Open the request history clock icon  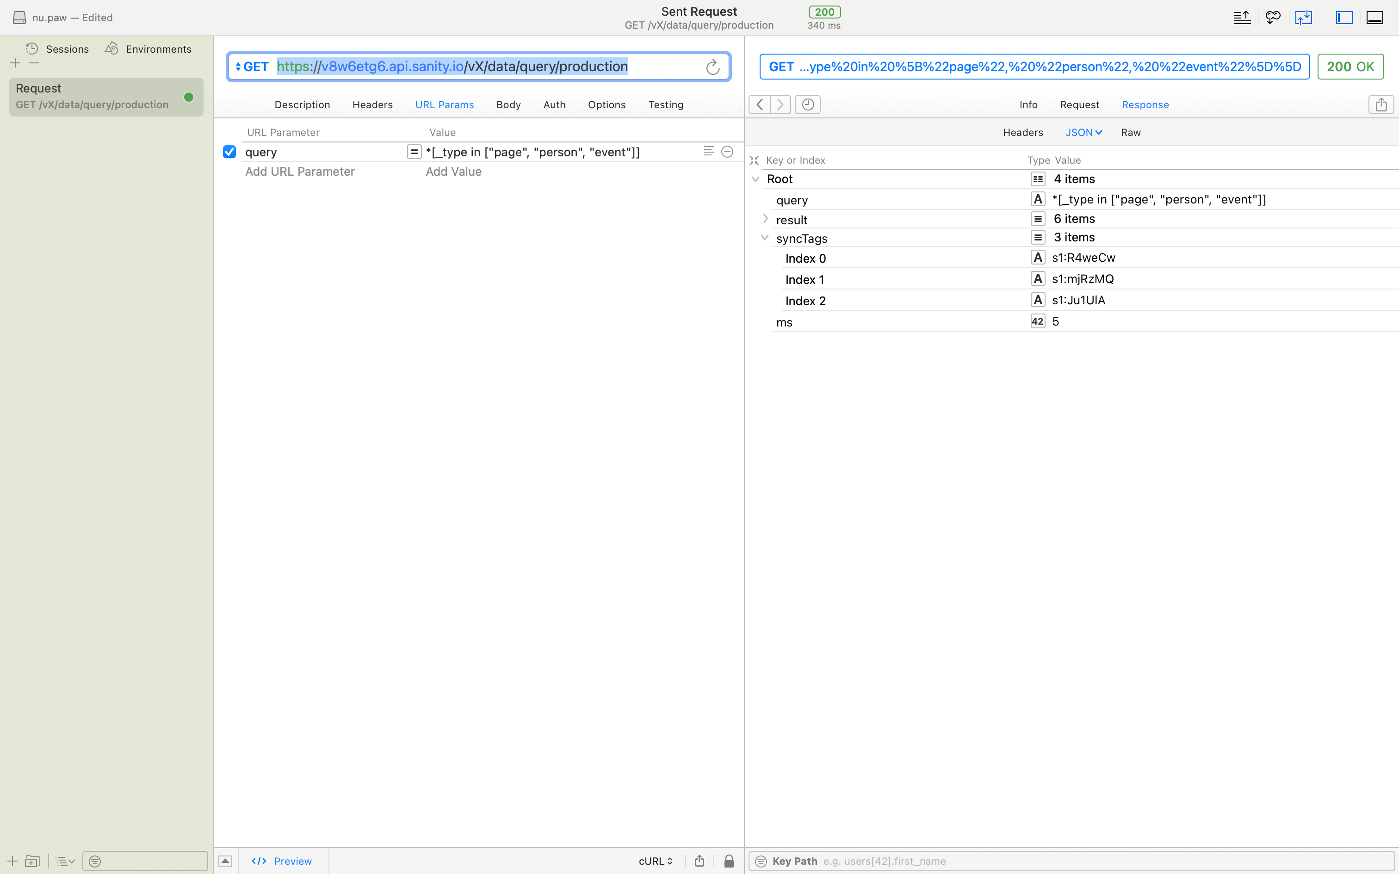808,105
